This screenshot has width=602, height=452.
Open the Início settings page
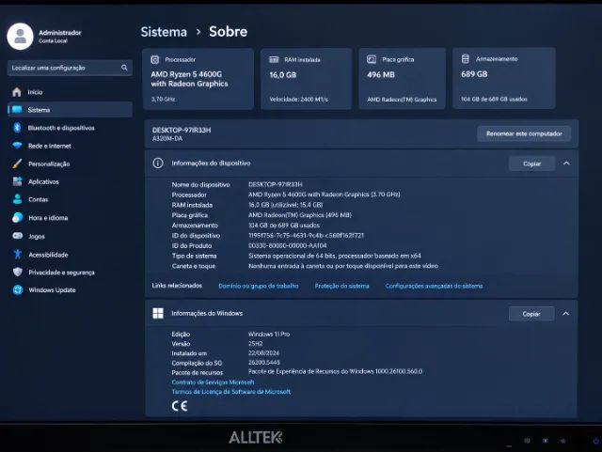click(x=70, y=92)
